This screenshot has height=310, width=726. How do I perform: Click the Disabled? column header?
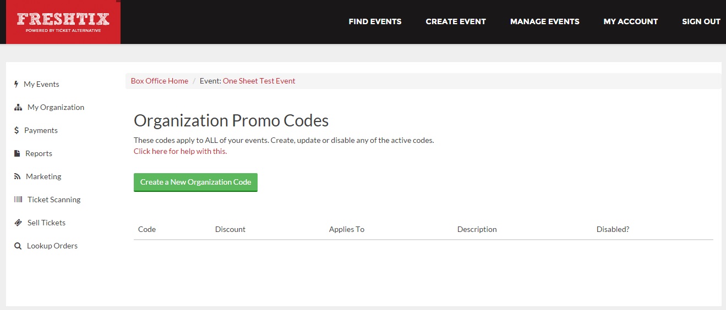(613, 229)
